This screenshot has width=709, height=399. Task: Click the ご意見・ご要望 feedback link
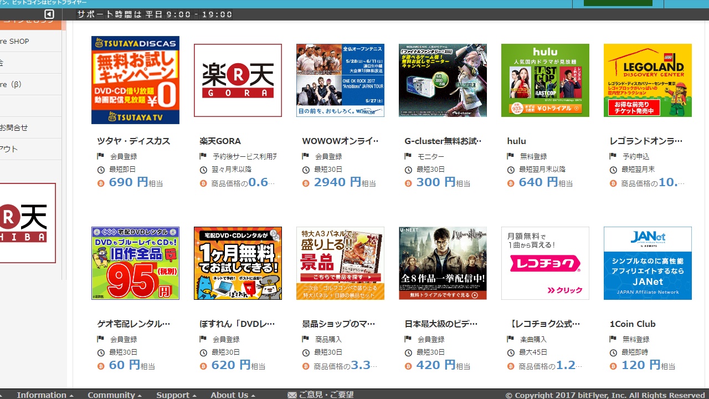click(x=326, y=395)
